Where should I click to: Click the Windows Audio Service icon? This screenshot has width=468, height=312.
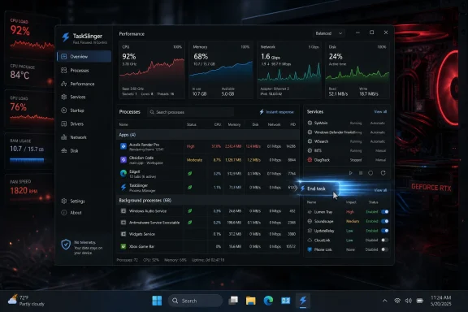point(123,210)
